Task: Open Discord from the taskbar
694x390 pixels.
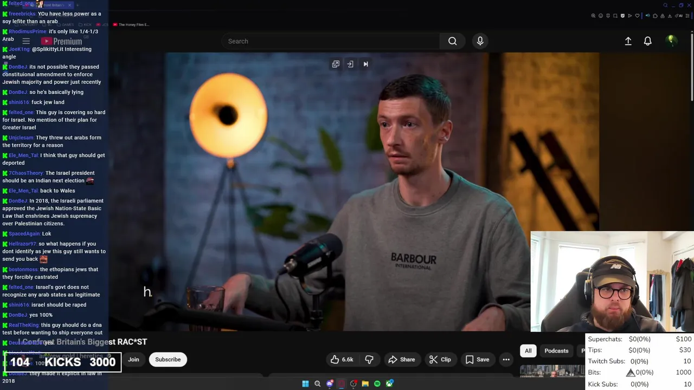Action: (330, 383)
